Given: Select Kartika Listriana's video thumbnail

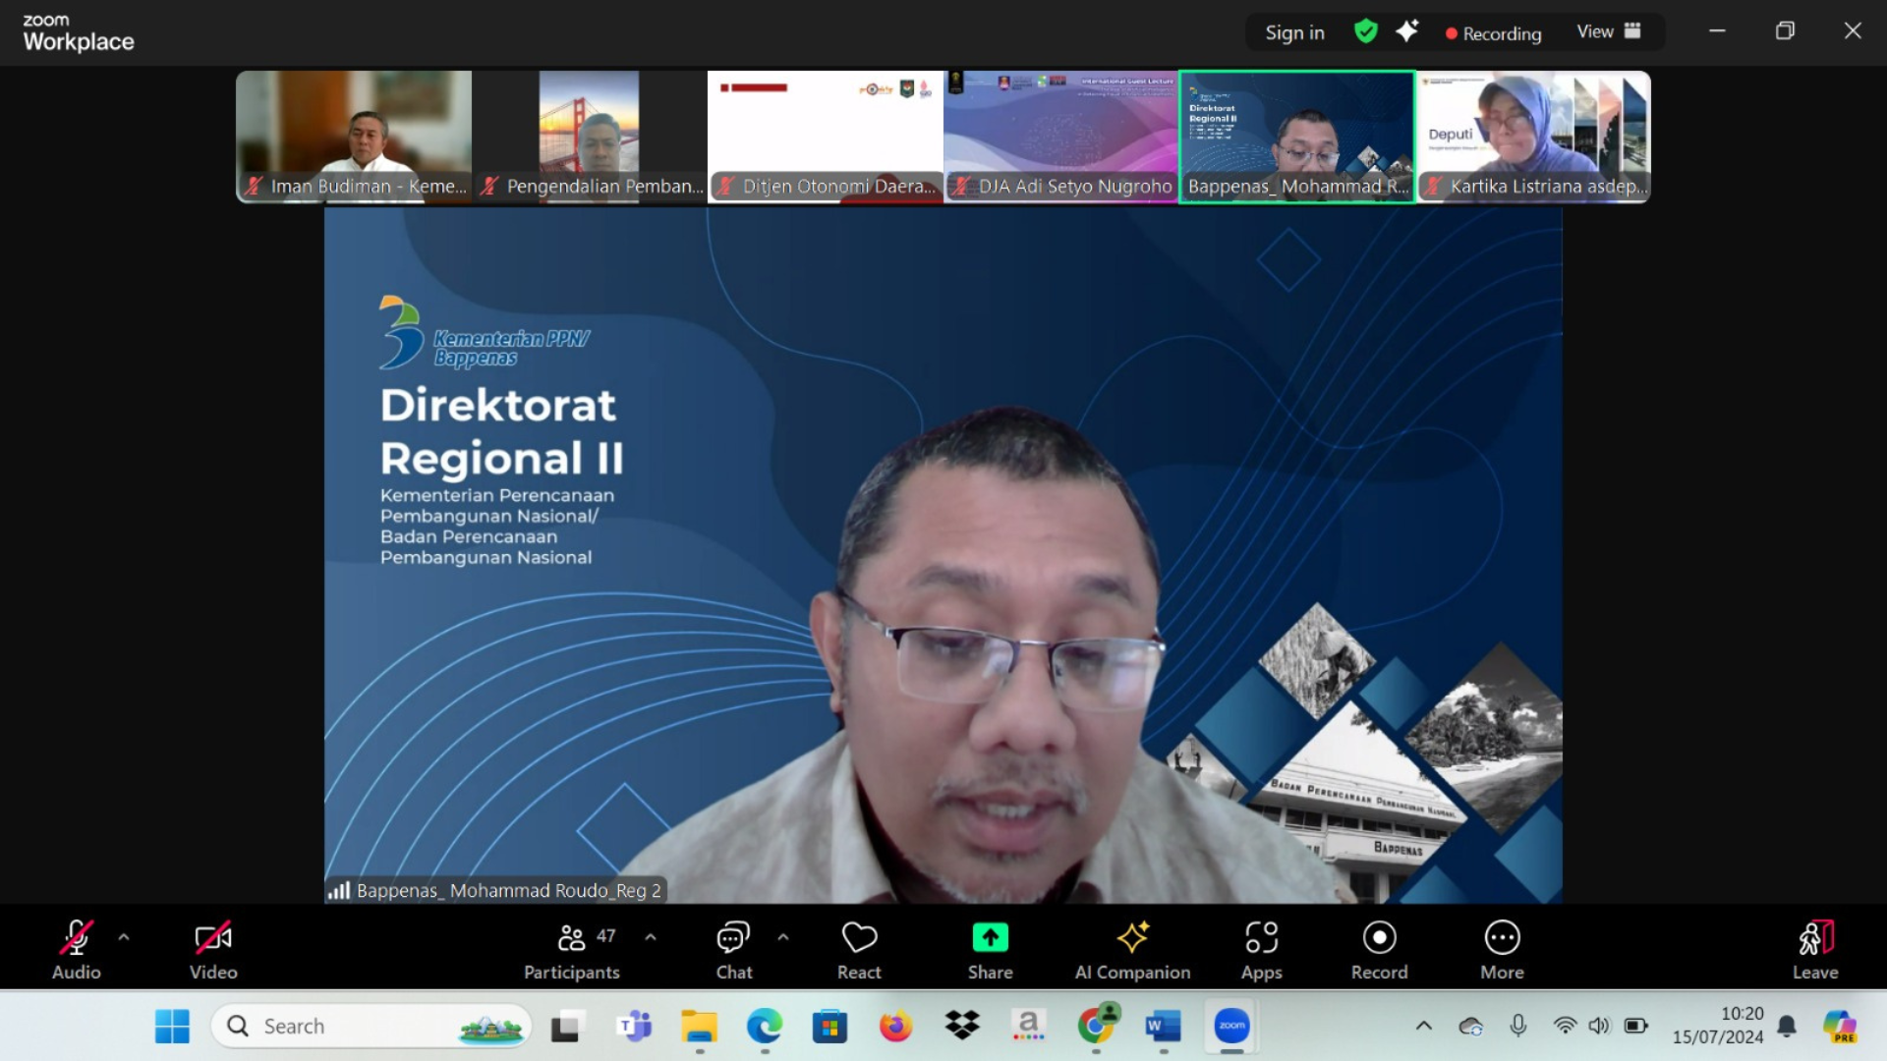Looking at the screenshot, I should point(1533,137).
